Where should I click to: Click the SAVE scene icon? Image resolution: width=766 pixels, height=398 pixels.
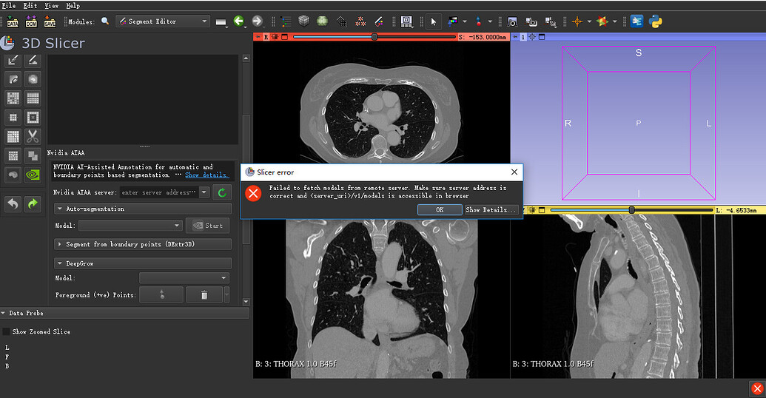pyautogui.click(x=50, y=21)
